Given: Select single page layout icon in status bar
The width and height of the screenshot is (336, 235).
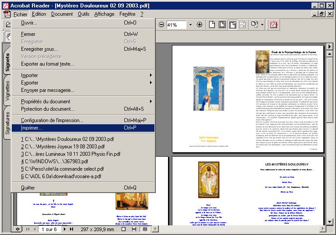Looking at the screenshot, I should click(x=123, y=229).
